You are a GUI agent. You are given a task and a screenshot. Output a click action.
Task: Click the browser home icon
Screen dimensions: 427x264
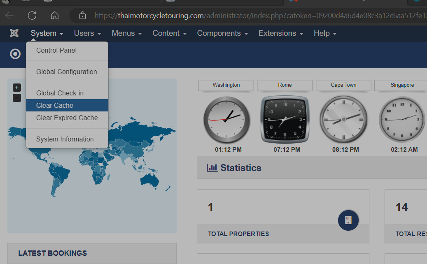[54, 16]
